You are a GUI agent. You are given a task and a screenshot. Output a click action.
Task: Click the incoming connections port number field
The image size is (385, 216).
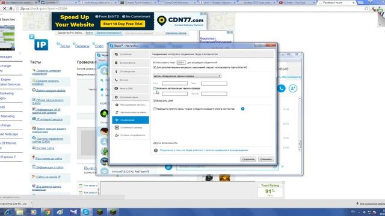click(x=181, y=62)
